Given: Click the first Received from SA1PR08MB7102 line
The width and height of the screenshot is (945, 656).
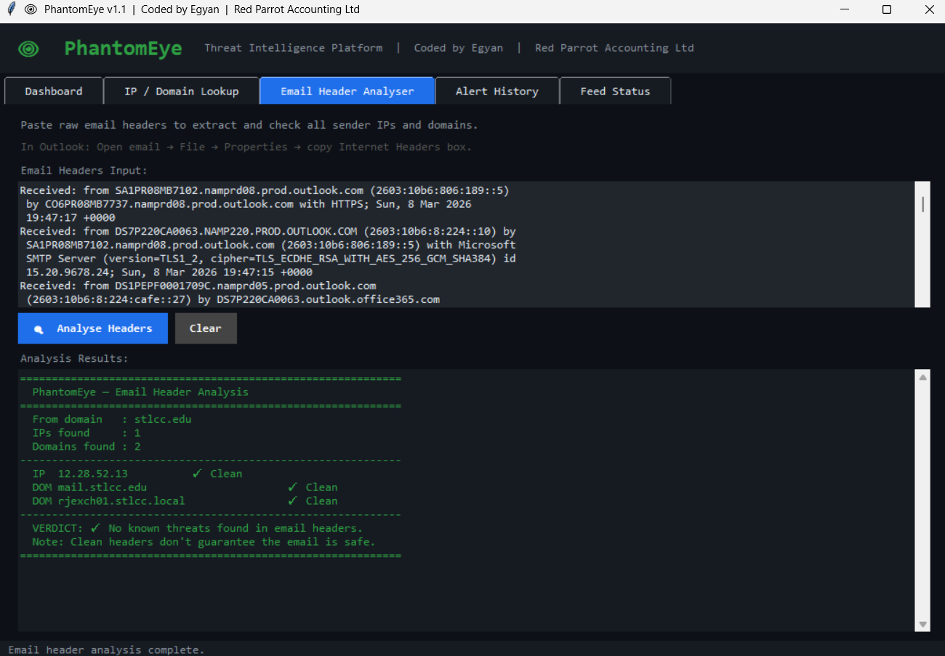Looking at the screenshot, I should 265,190.
